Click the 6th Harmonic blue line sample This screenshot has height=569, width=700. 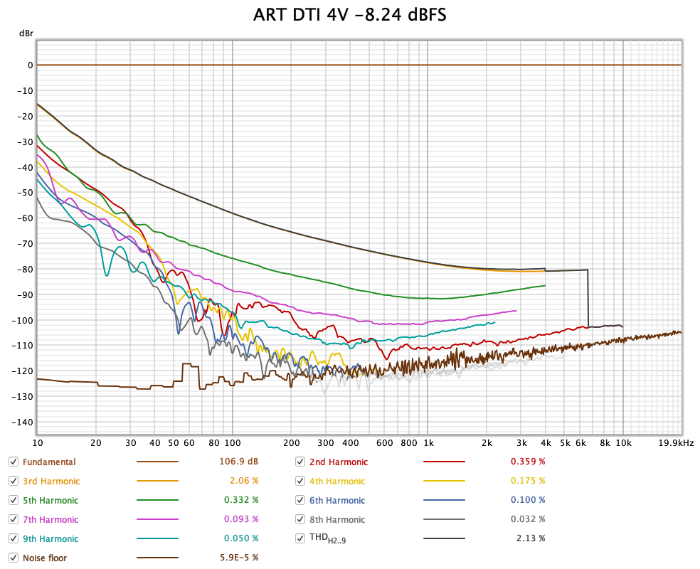tap(444, 500)
